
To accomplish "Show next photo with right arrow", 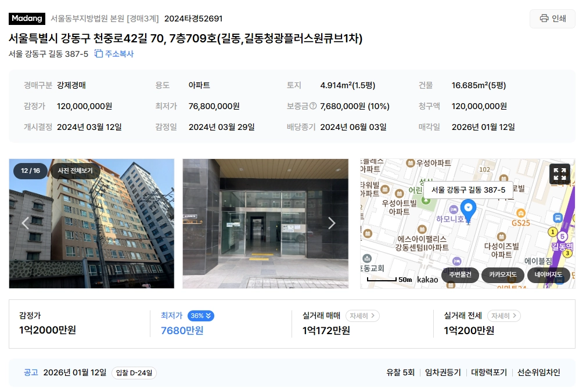I will pyautogui.click(x=332, y=223).
